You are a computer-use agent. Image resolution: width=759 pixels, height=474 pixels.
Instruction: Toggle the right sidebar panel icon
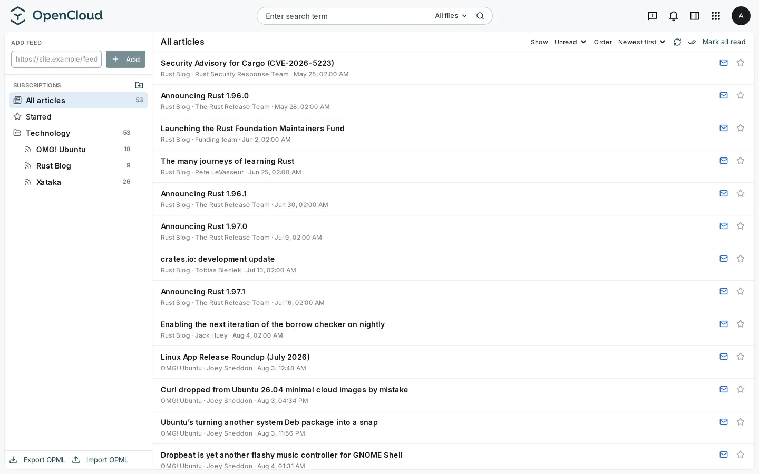click(x=695, y=16)
